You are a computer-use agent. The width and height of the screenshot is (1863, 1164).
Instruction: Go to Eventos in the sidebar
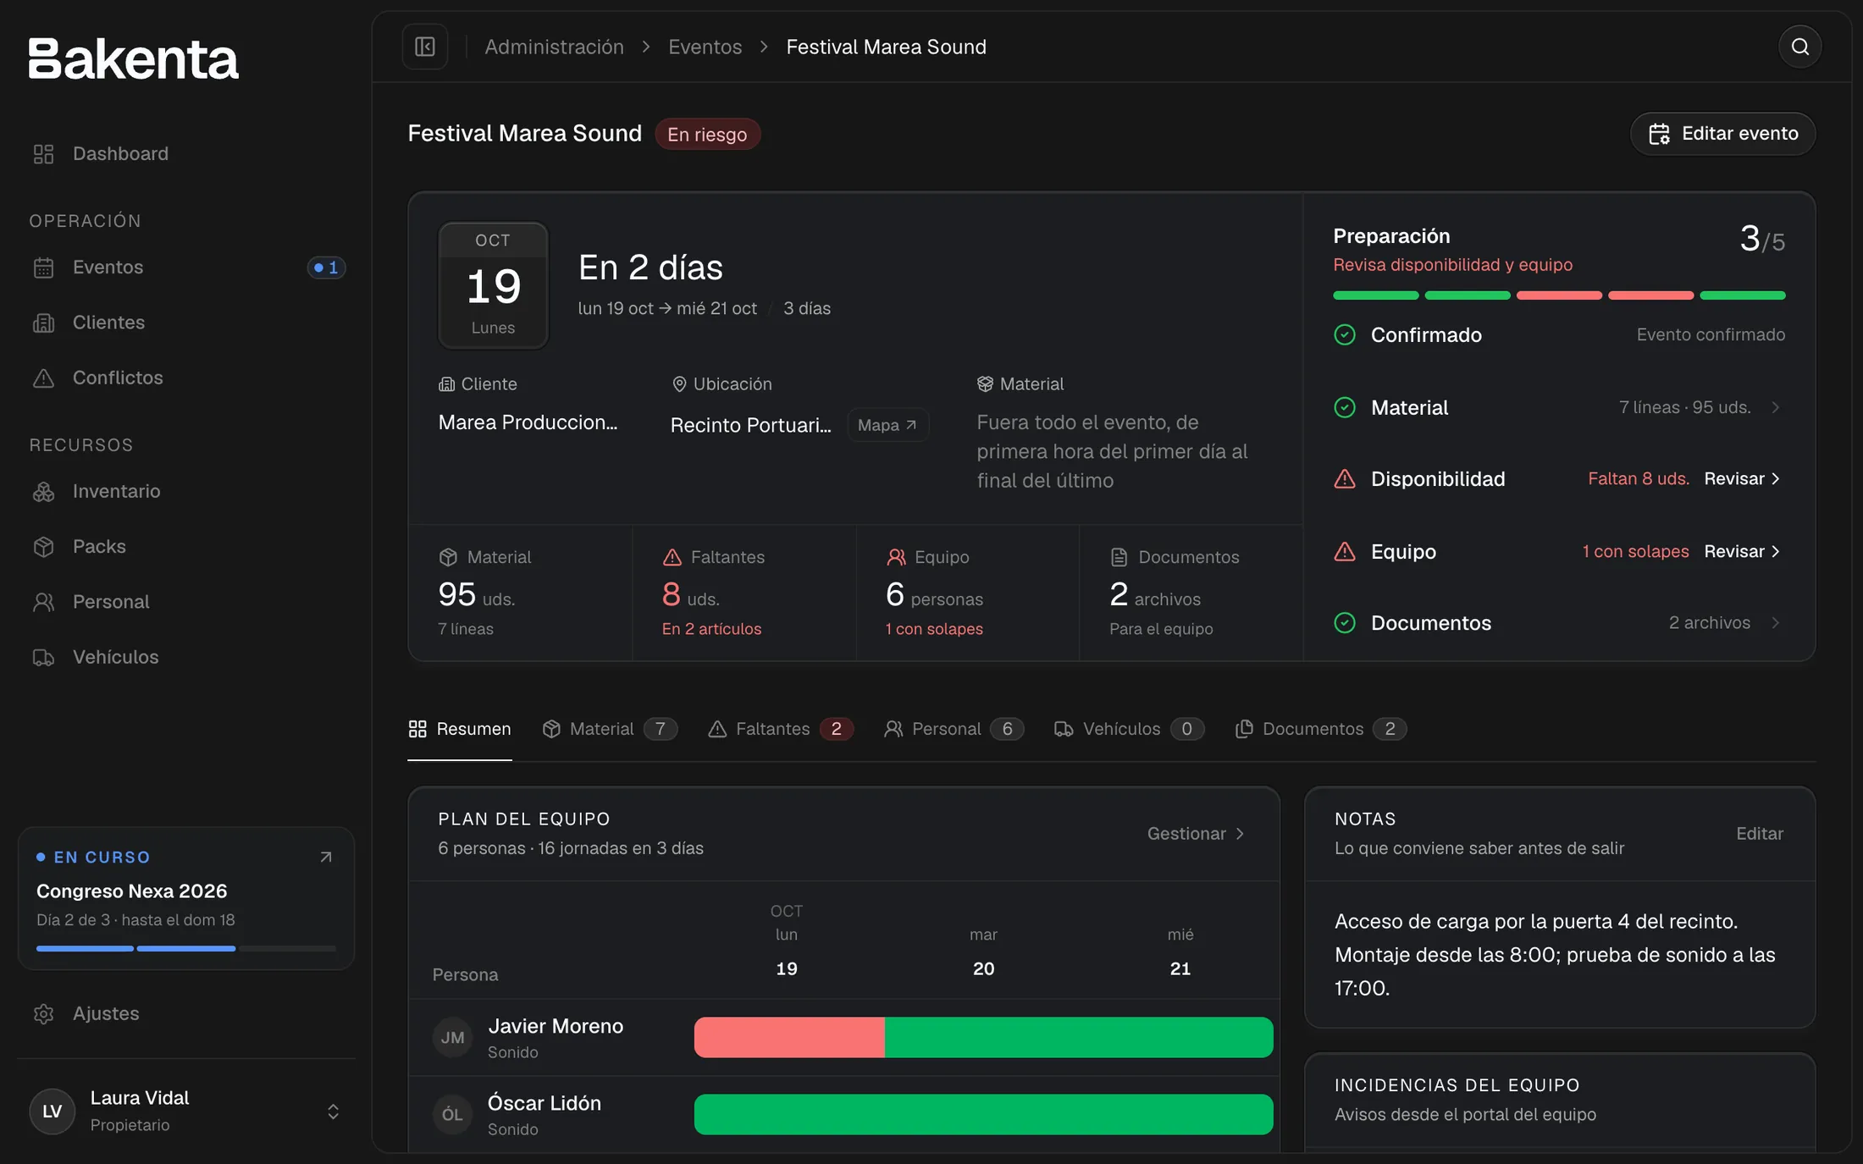point(185,268)
